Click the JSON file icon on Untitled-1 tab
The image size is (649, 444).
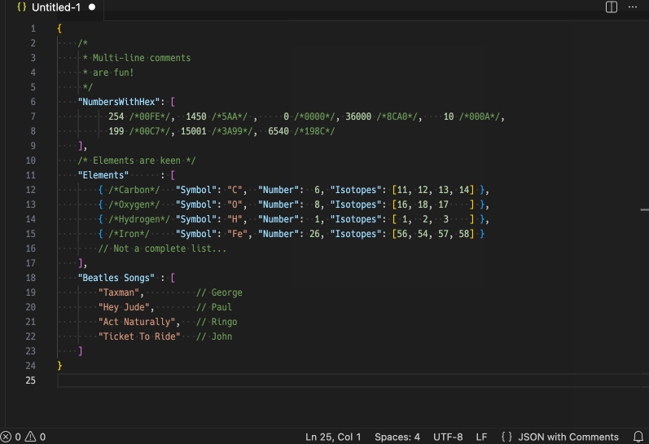pyautogui.click(x=21, y=7)
